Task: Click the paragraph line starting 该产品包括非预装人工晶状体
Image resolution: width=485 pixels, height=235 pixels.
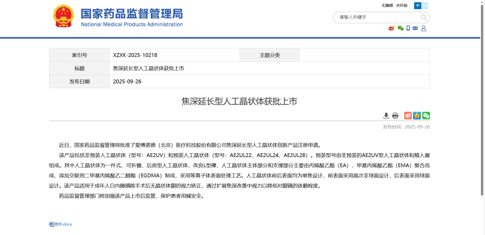Action: pyautogui.click(x=244, y=155)
